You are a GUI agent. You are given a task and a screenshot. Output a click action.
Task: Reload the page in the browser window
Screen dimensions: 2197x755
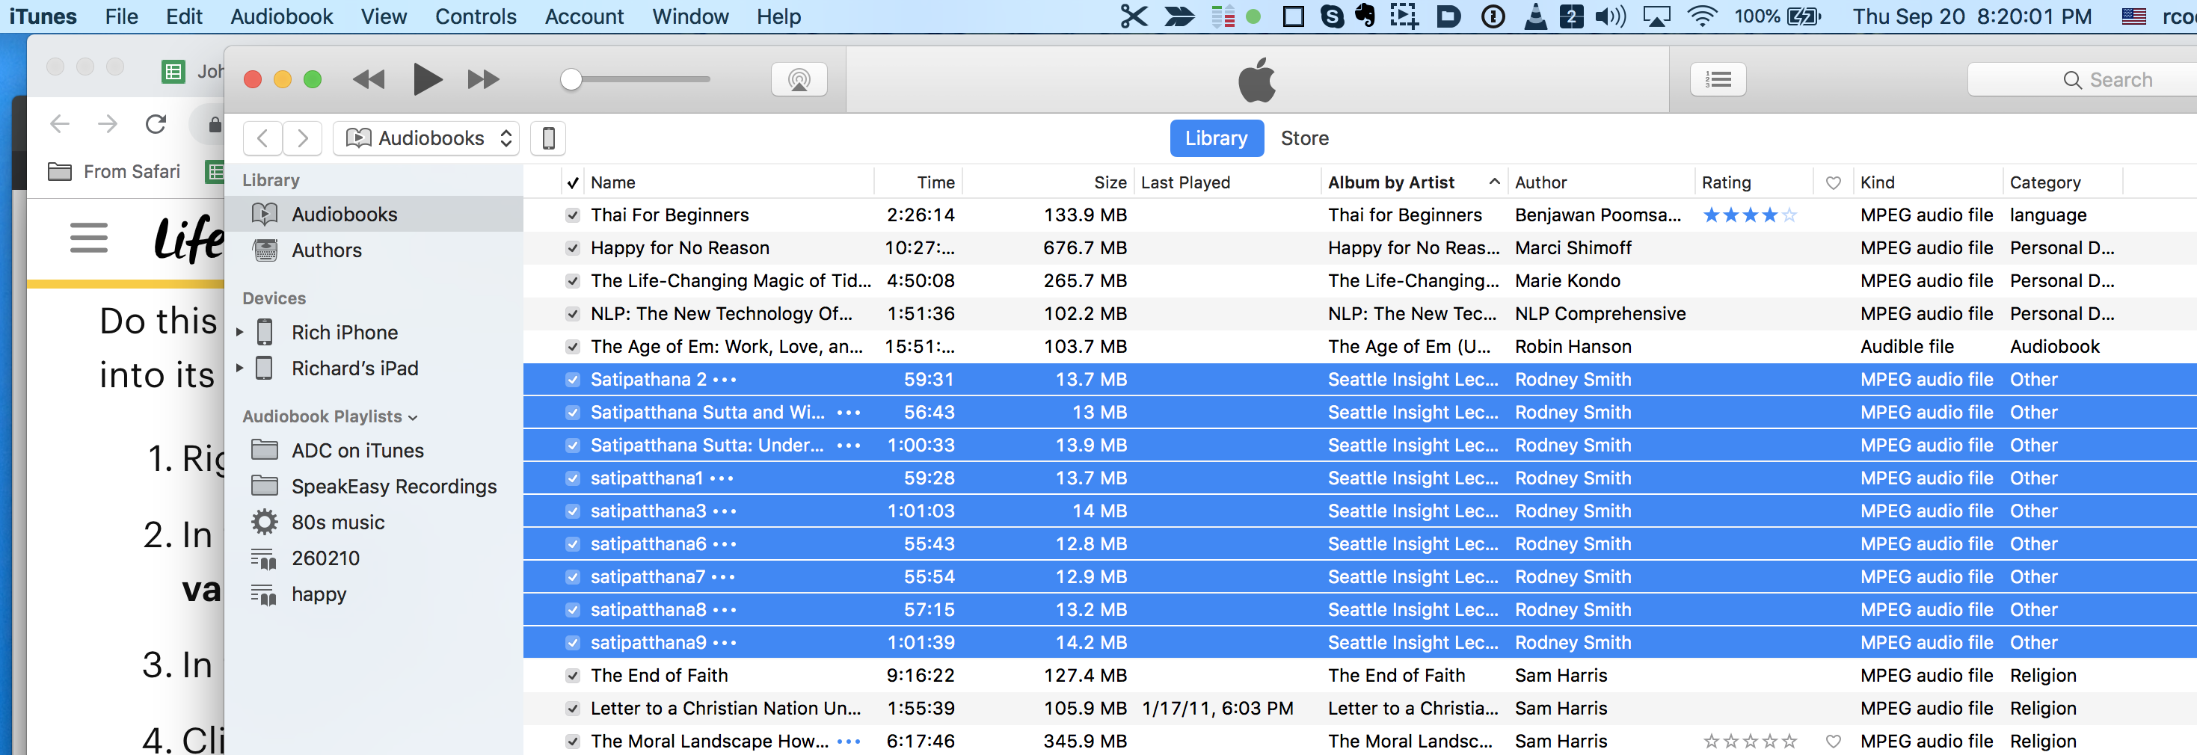tap(156, 124)
